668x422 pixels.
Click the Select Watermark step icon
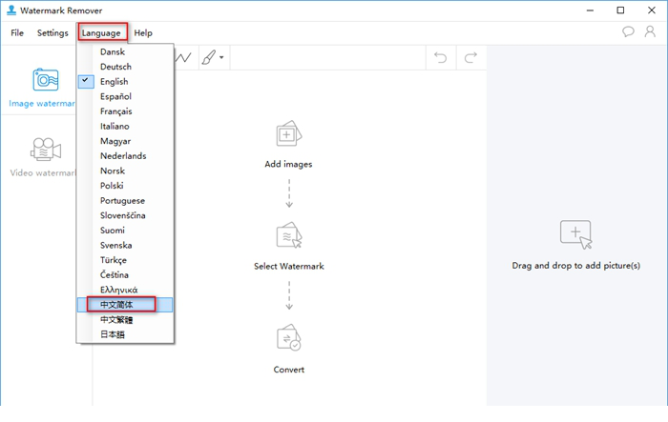point(288,237)
